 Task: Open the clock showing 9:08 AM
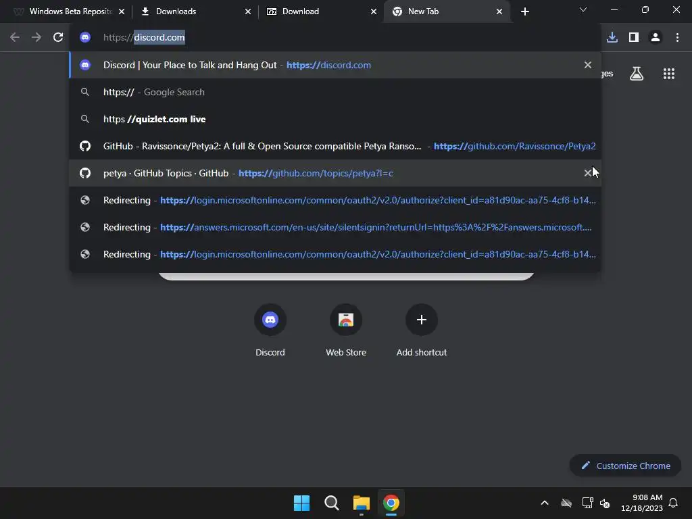[642, 503]
